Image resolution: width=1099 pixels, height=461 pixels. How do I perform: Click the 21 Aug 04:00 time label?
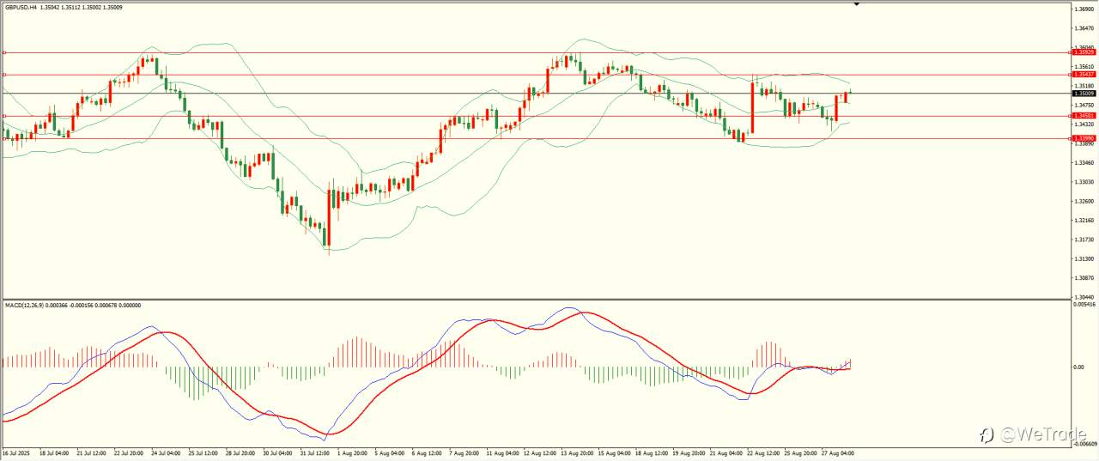tap(725, 452)
